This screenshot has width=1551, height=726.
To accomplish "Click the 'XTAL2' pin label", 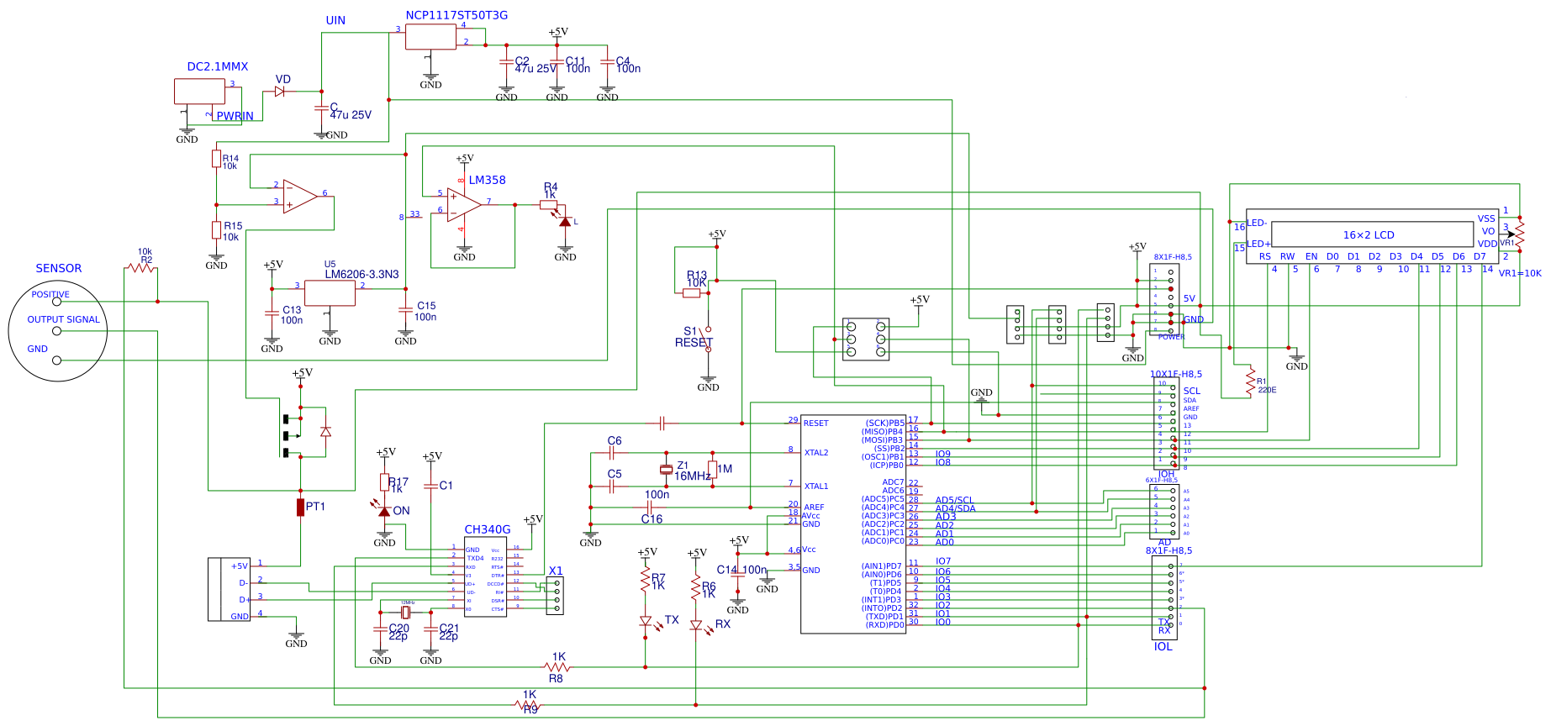I will 816,453.
